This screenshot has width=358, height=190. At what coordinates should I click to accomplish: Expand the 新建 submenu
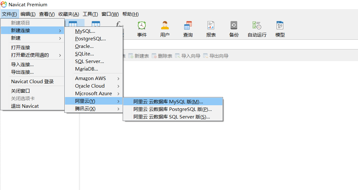(32, 38)
